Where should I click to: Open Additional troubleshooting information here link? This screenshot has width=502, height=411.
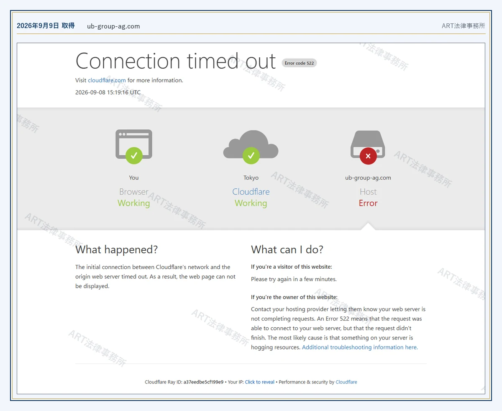pos(360,347)
